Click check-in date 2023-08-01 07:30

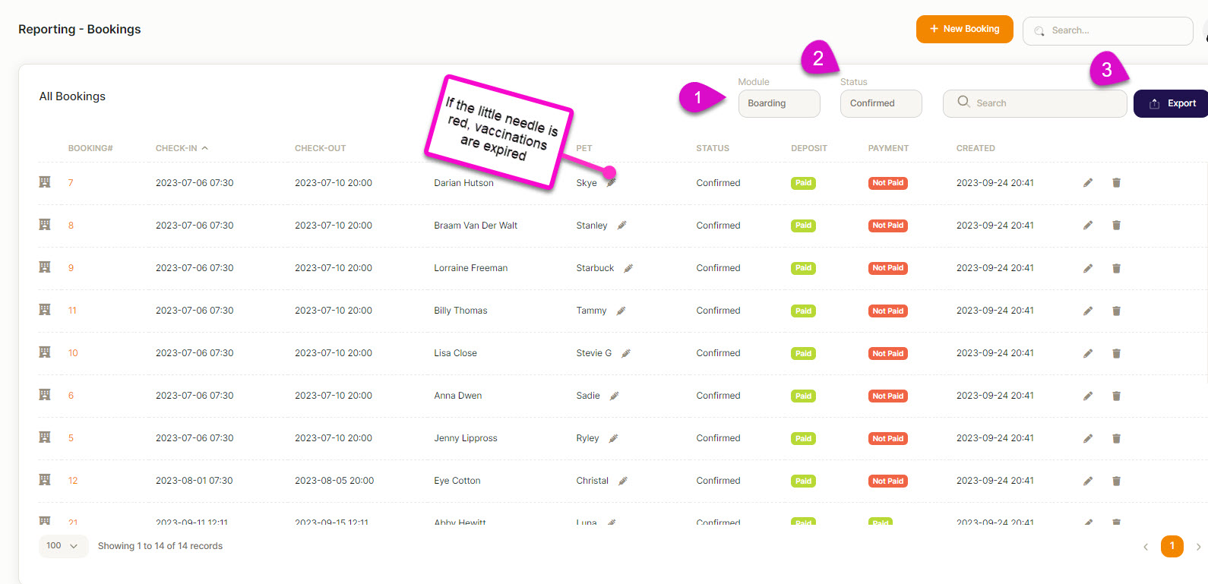point(194,481)
